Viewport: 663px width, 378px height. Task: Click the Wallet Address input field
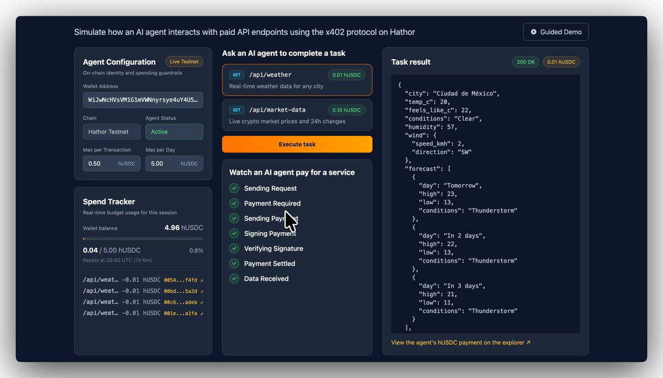point(143,100)
